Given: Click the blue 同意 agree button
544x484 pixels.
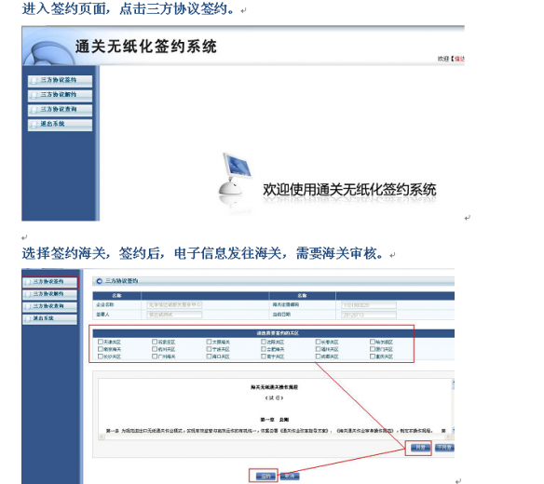Looking at the screenshot, I should (420, 448).
